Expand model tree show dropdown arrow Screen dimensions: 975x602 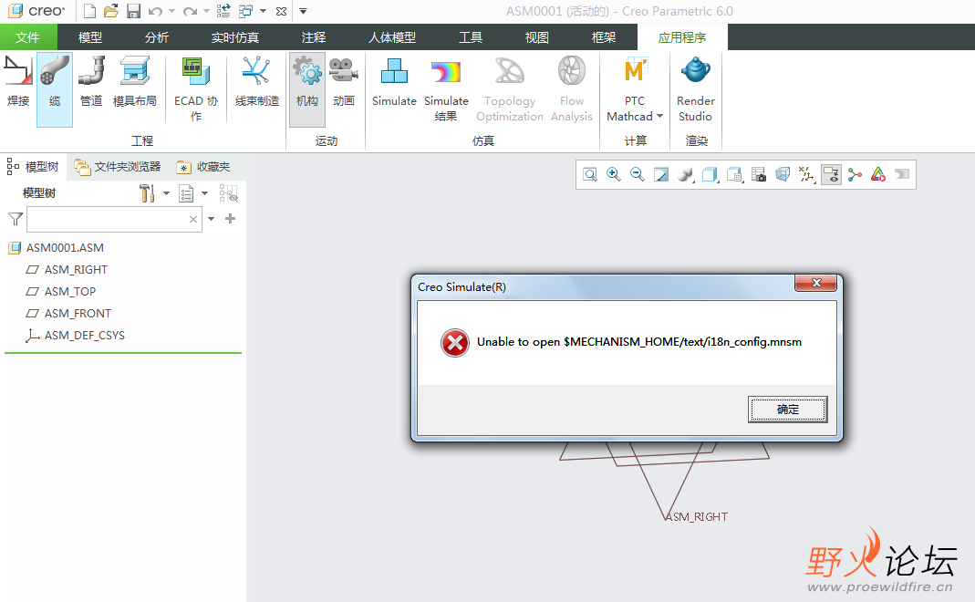204,193
